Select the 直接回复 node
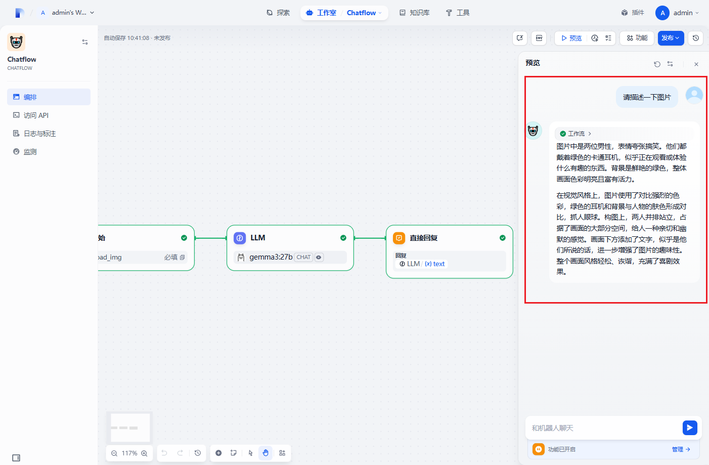The width and height of the screenshot is (709, 465). tap(450, 251)
